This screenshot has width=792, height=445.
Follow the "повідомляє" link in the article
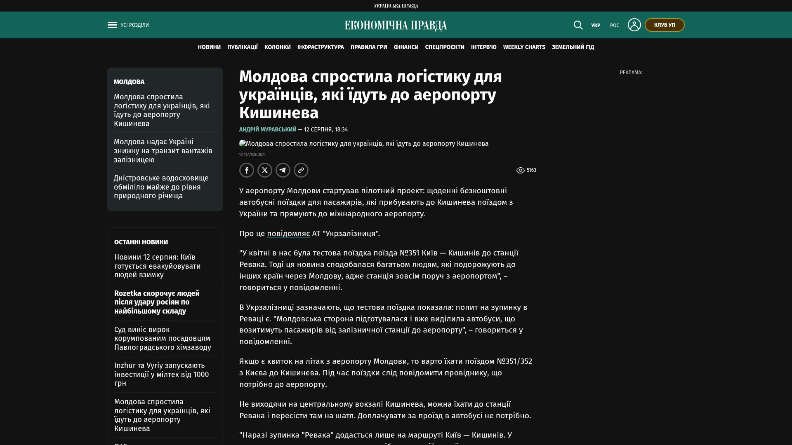(288, 234)
